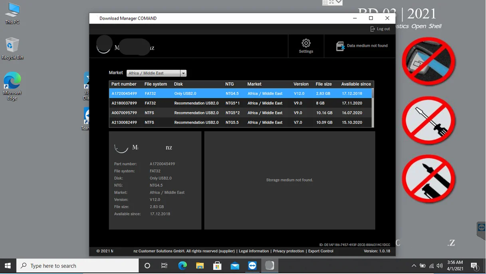486x274 pixels.
Task: Click the Log out door icon
Action: [x=373, y=29]
